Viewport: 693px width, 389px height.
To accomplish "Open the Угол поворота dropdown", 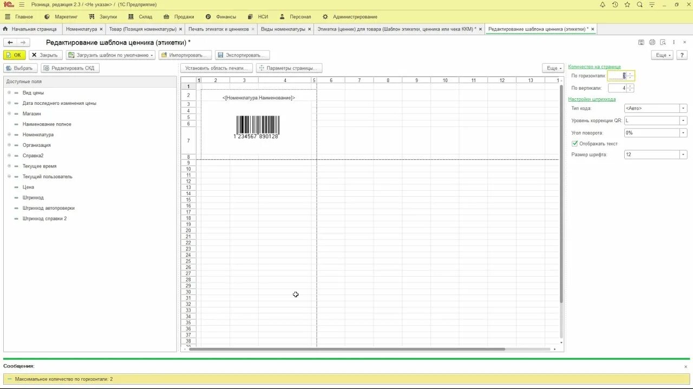I will coord(683,133).
